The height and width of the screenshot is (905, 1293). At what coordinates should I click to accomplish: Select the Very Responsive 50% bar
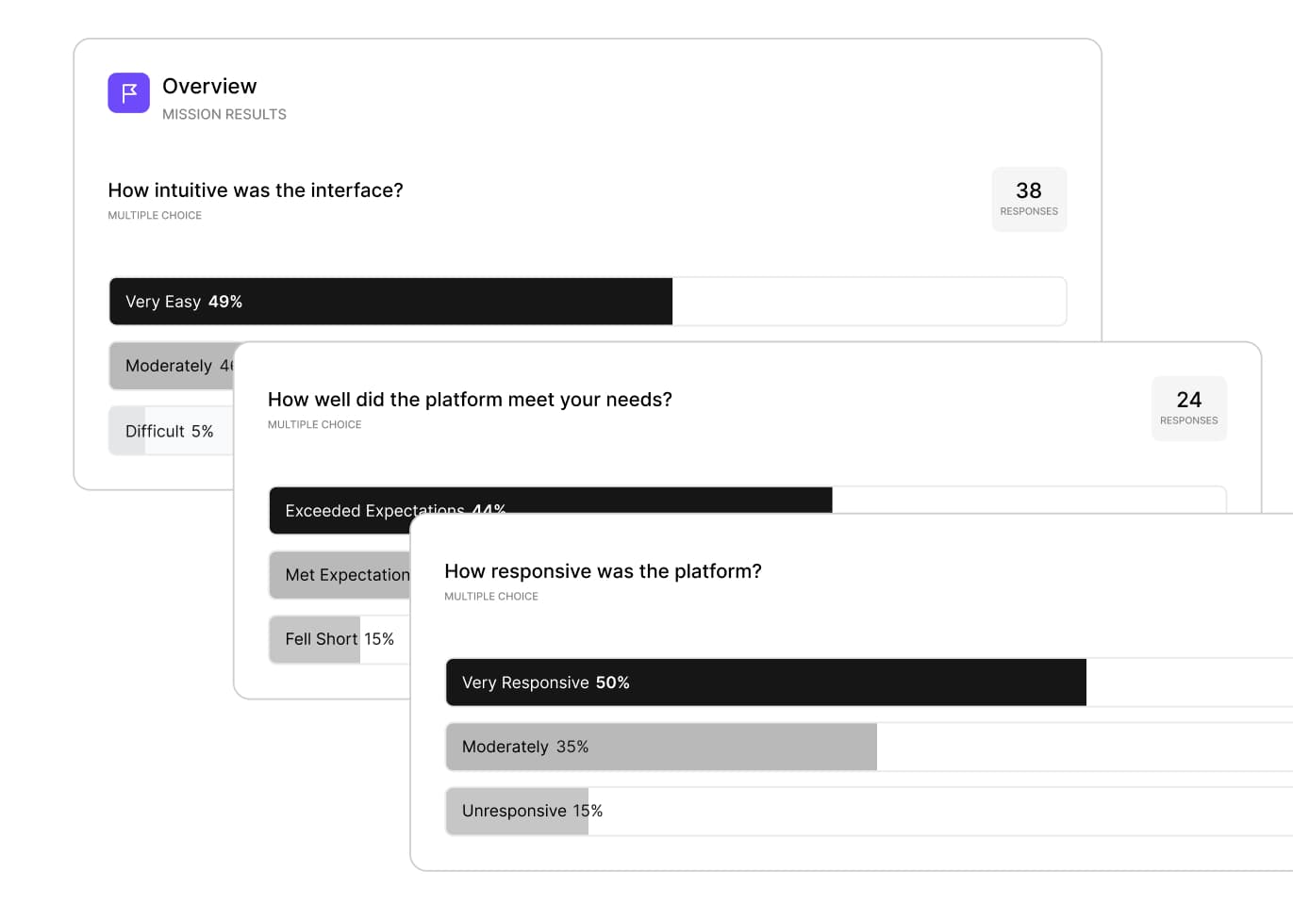765,683
